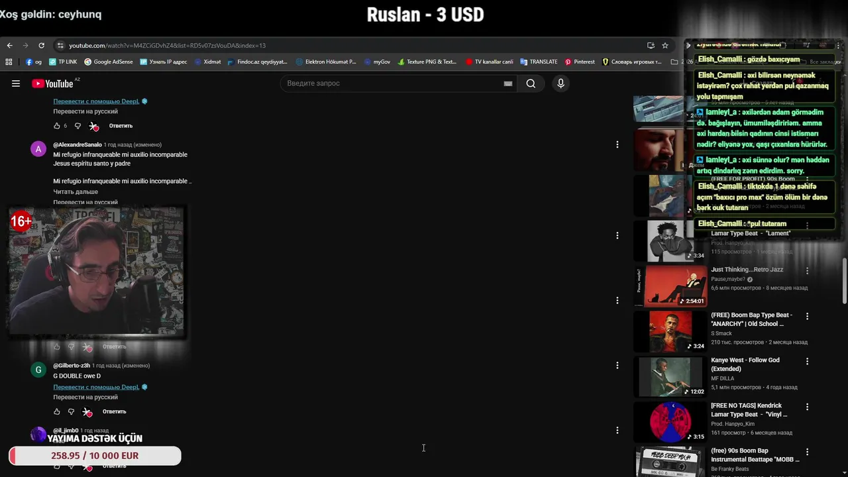Open the Google AdSense bookmark
Image resolution: width=848 pixels, height=477 pixels.
[108, 62]
